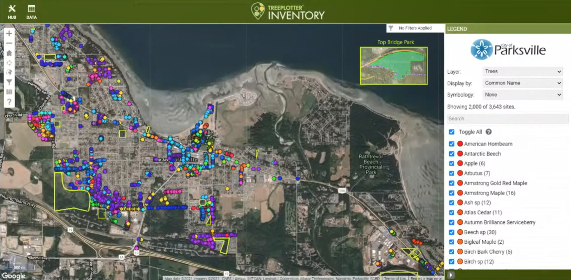This screenshot has width=571, height=280.
Task: Select the Armstrong Maple (16) legend label
Action: [490, 193]
